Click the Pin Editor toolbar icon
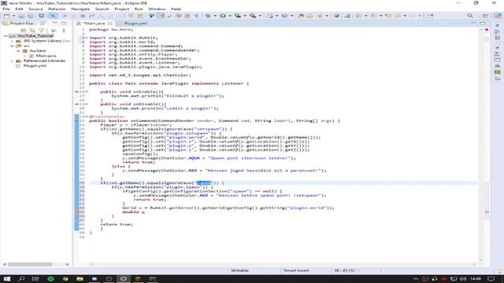Image resolution: width=504 pixels, height=283 pixels. 430,16
